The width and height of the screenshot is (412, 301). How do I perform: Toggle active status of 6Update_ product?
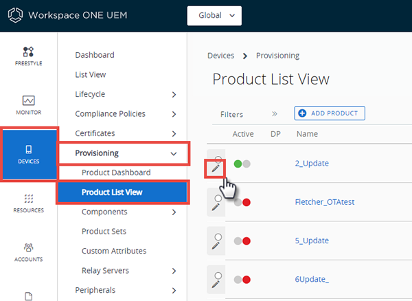click(242, 280)
